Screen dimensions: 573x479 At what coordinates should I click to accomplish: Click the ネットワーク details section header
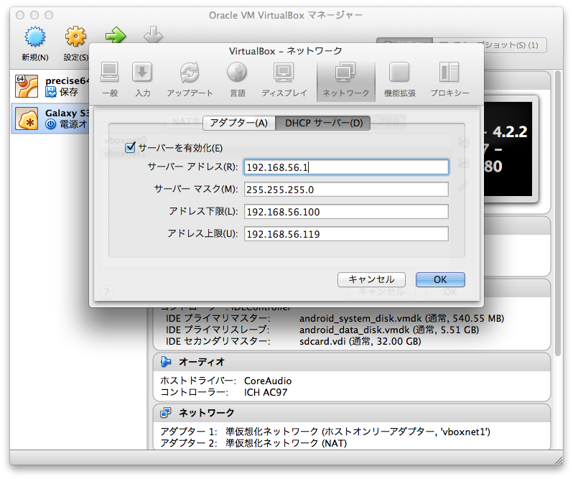[x=352, y=412]
